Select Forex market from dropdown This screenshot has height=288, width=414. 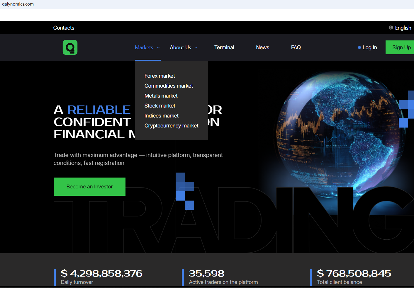(160, 76)
